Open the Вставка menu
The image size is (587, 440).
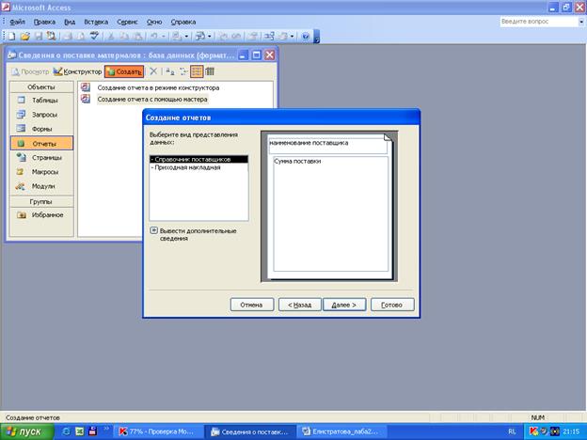tap(96, 22)
